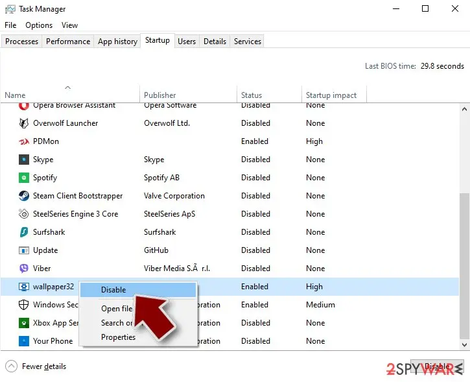Click the green Spotify icon

coord(24,178)
